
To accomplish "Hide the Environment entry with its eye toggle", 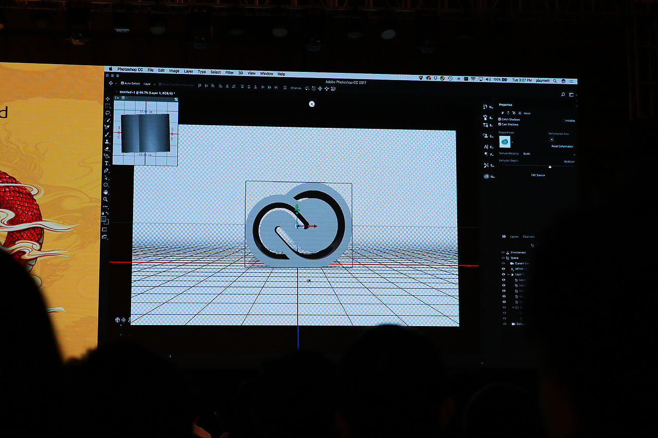I will coord(503,253).
